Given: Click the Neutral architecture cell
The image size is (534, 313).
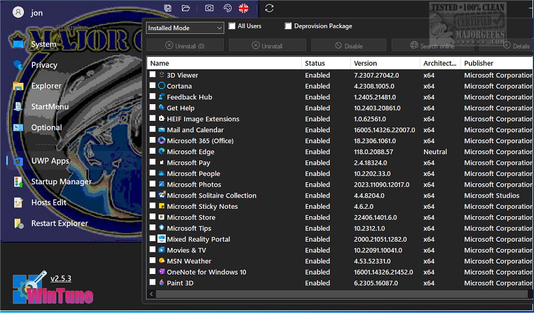Looking at the screenshot, I should click(435, 151).
